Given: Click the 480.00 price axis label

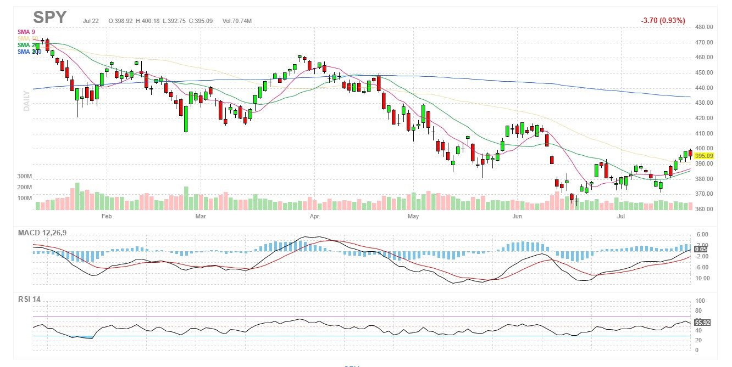Looking at the screenshot, I should [x=704, y=27].
